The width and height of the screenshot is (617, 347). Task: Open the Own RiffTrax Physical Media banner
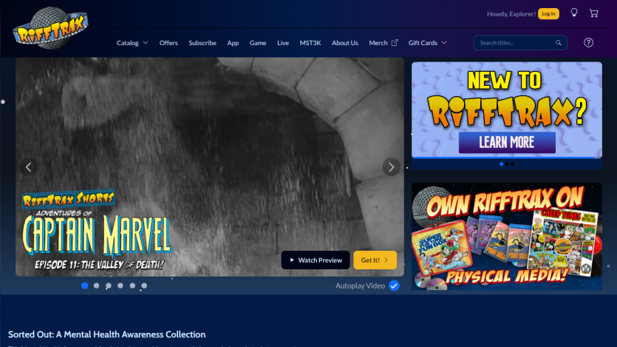click(x=507, y=236)
